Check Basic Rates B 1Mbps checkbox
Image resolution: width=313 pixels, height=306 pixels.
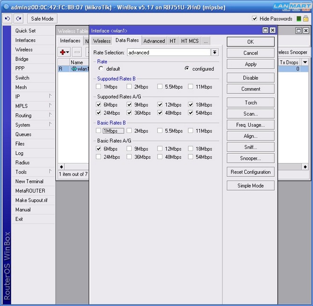pos(99,131)
